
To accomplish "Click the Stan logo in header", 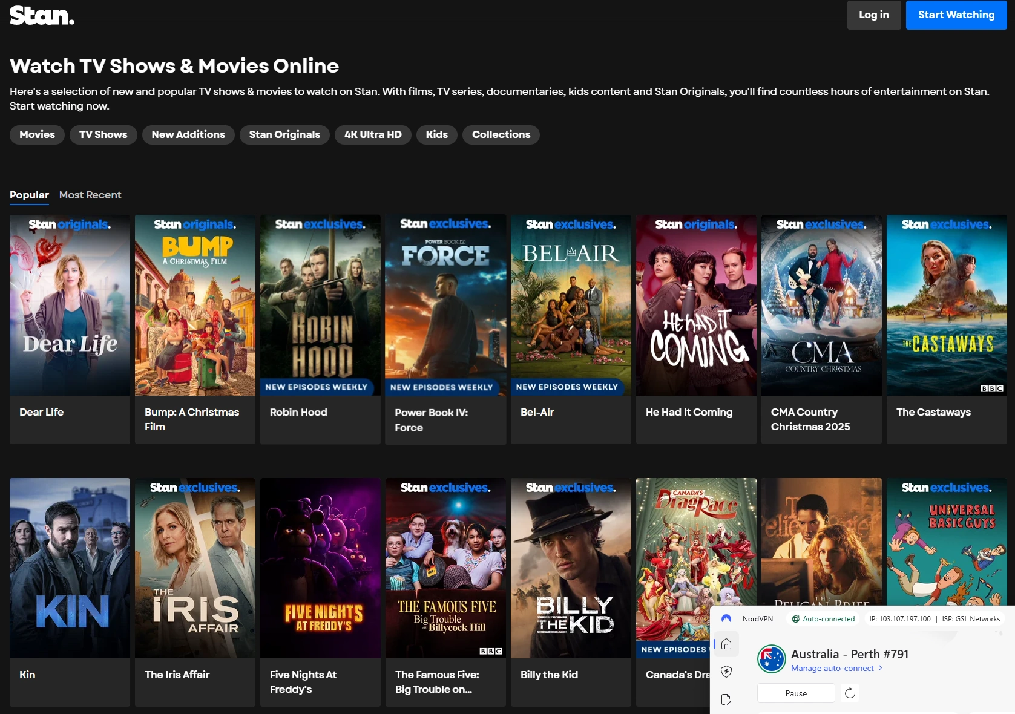I will pyautogui.click(x=42, y=15).
